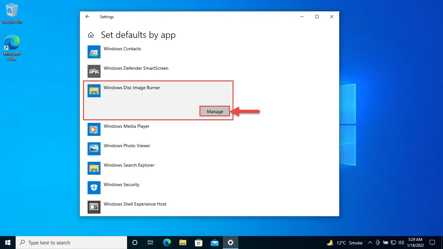Open the Recycle Bin desktop icon

pos(12,14)
